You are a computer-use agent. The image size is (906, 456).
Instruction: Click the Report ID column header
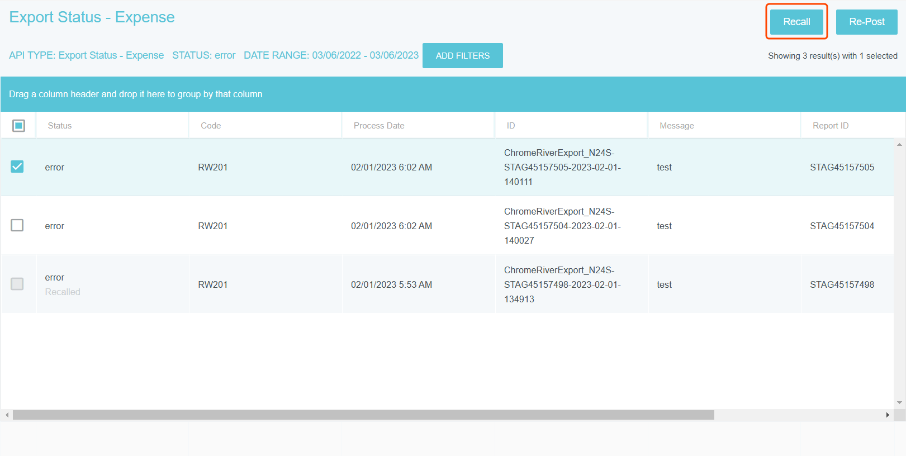pos(830,126)
